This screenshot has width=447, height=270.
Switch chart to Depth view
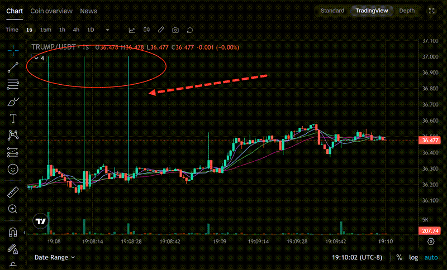[x=407, y=11]
